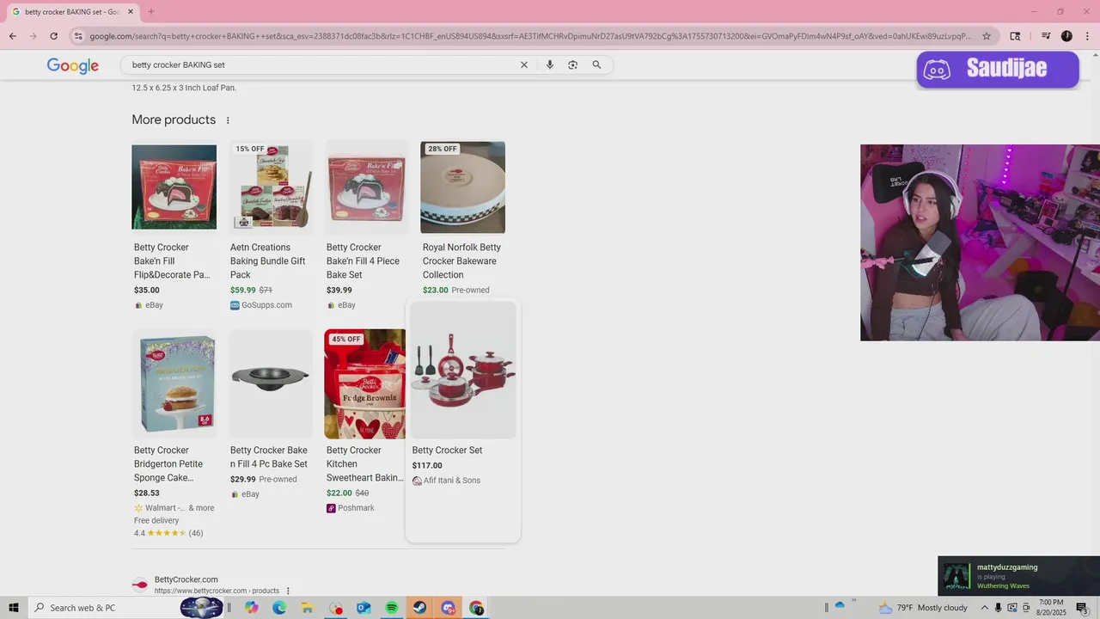The height and width of the screenshot is (619, 1100).
Task: Open the BettyCrocker.com search result
Action: click(x=186, y=579)
